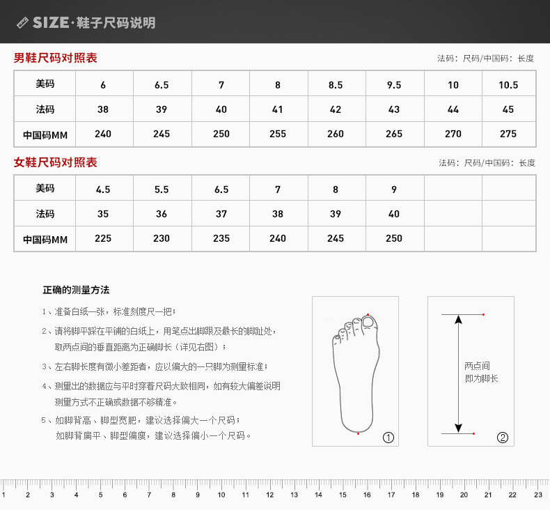
Task: Click the 美码 label in women's table
Action: [45, 188]
